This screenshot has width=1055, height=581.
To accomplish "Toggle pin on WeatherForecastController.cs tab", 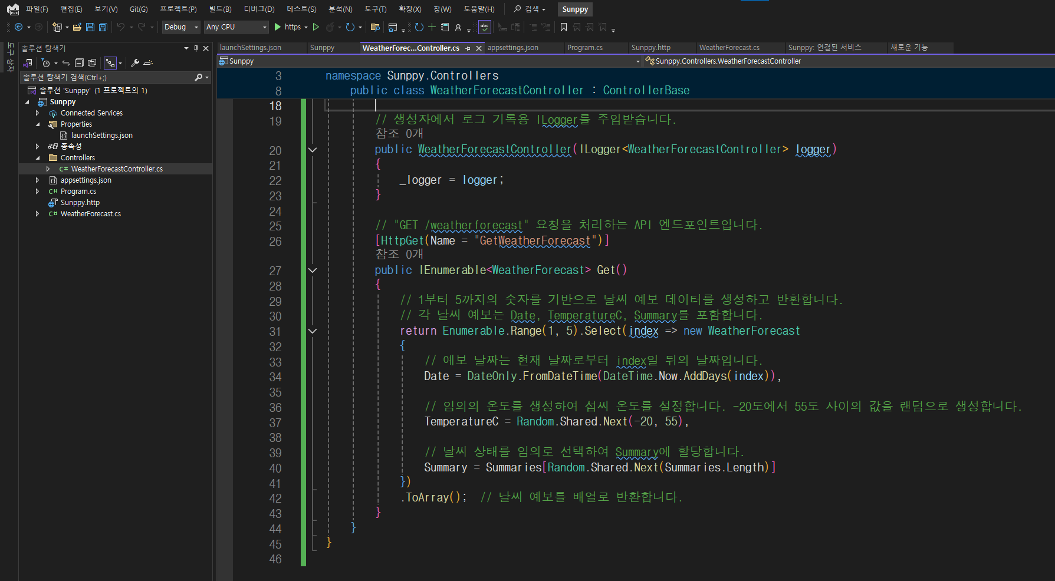I will click(468, 48).
